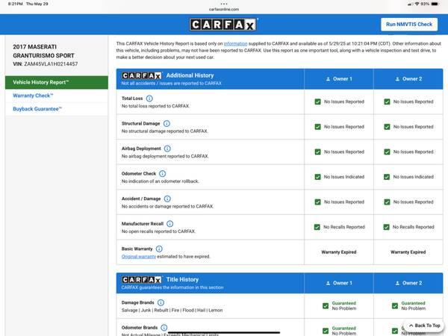Click Structural Damage checkmark for Owner 1

pos(317,127)
